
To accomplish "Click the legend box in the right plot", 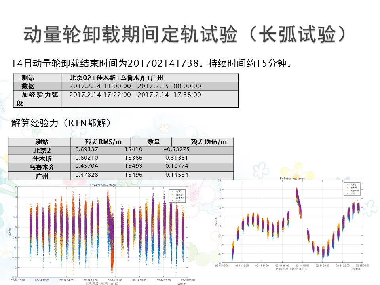I will (352, 190).
